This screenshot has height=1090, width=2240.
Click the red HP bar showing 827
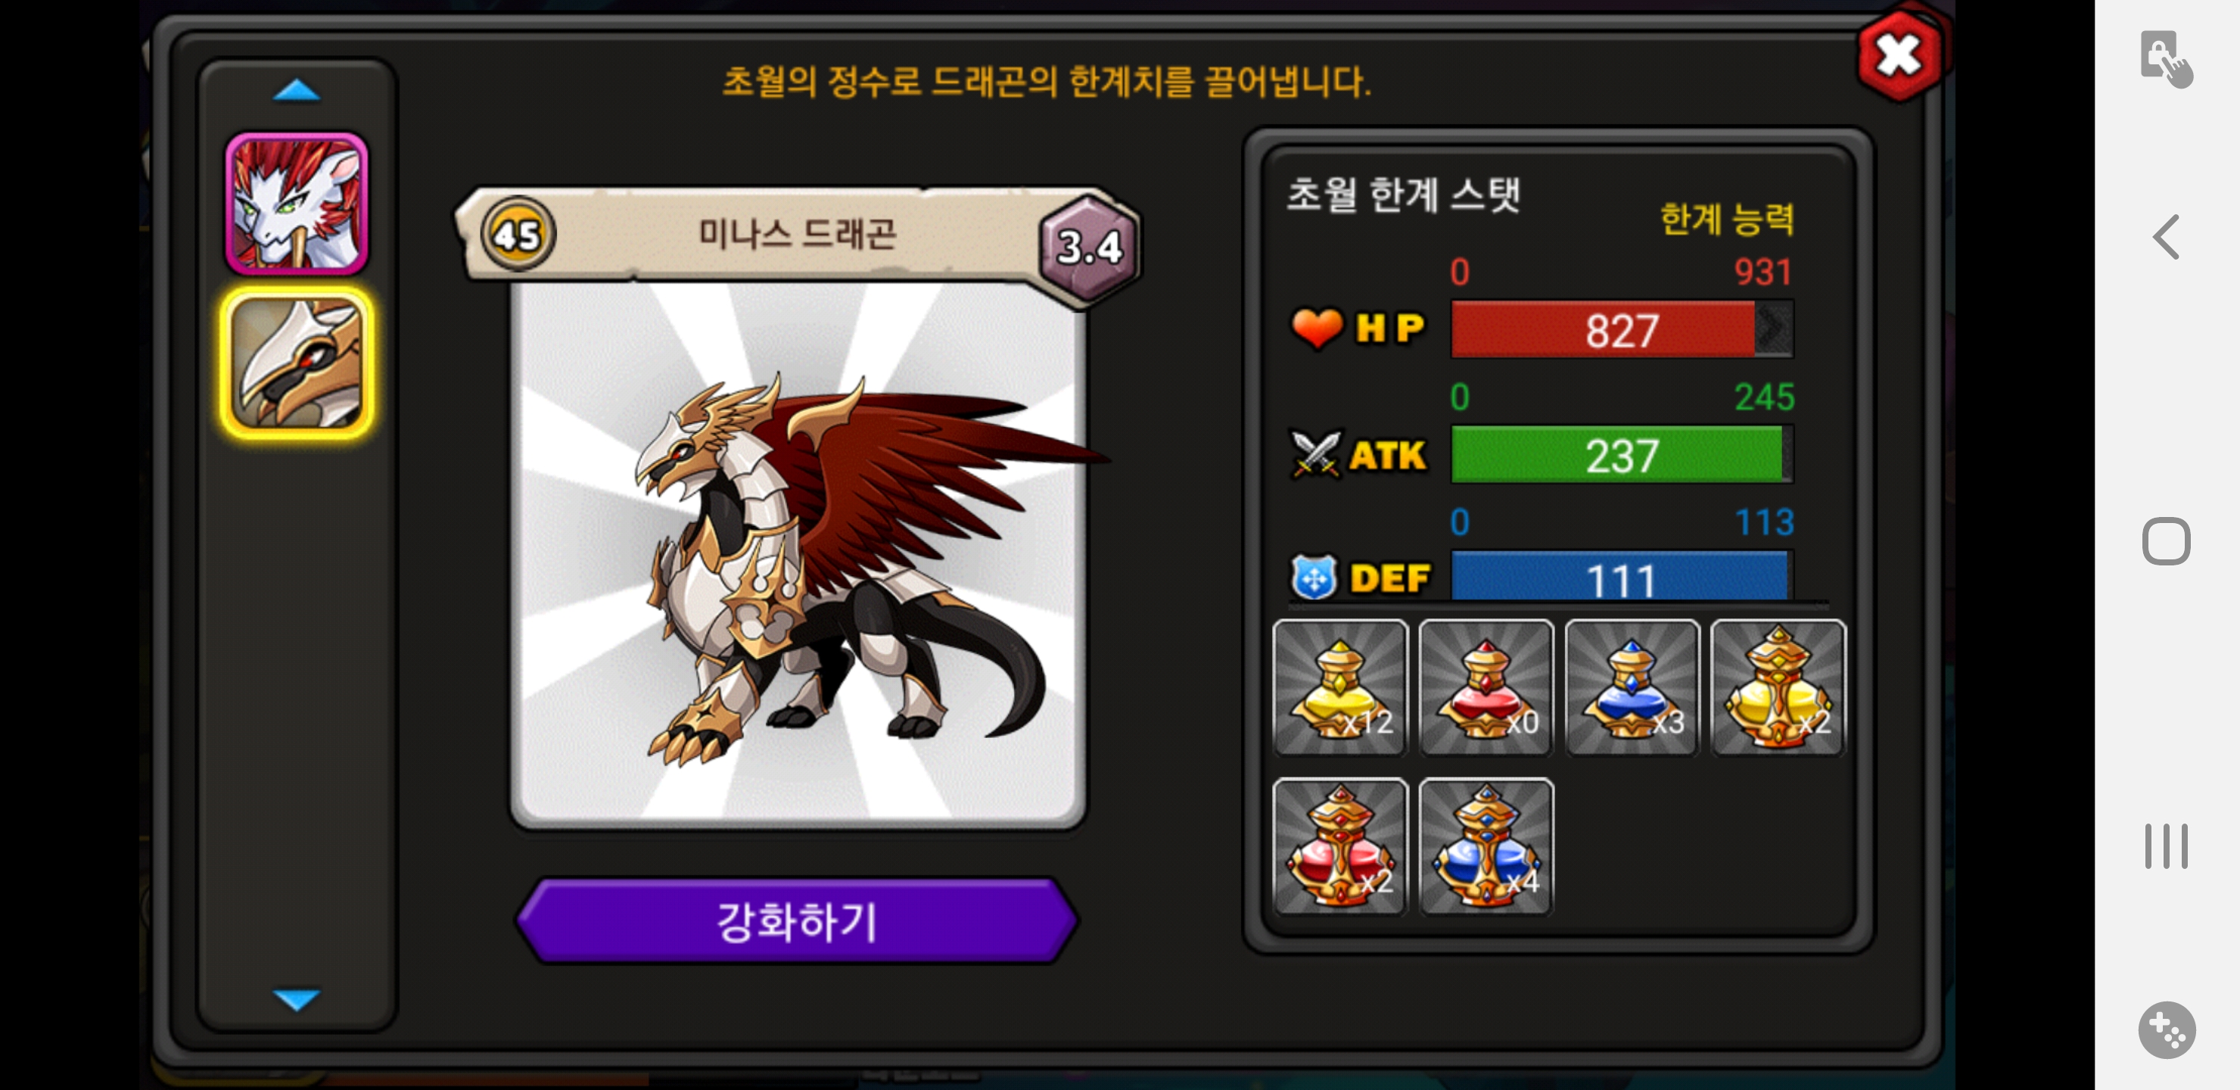(1622, 330)
